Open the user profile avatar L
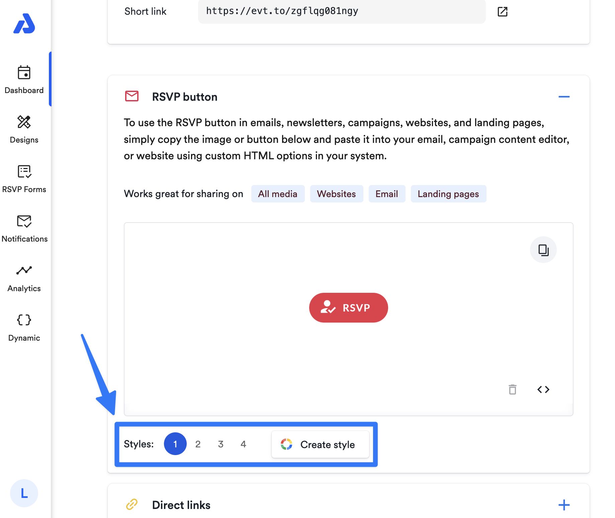The width and height of the screenshot is (615, 518). coord(24,493)
